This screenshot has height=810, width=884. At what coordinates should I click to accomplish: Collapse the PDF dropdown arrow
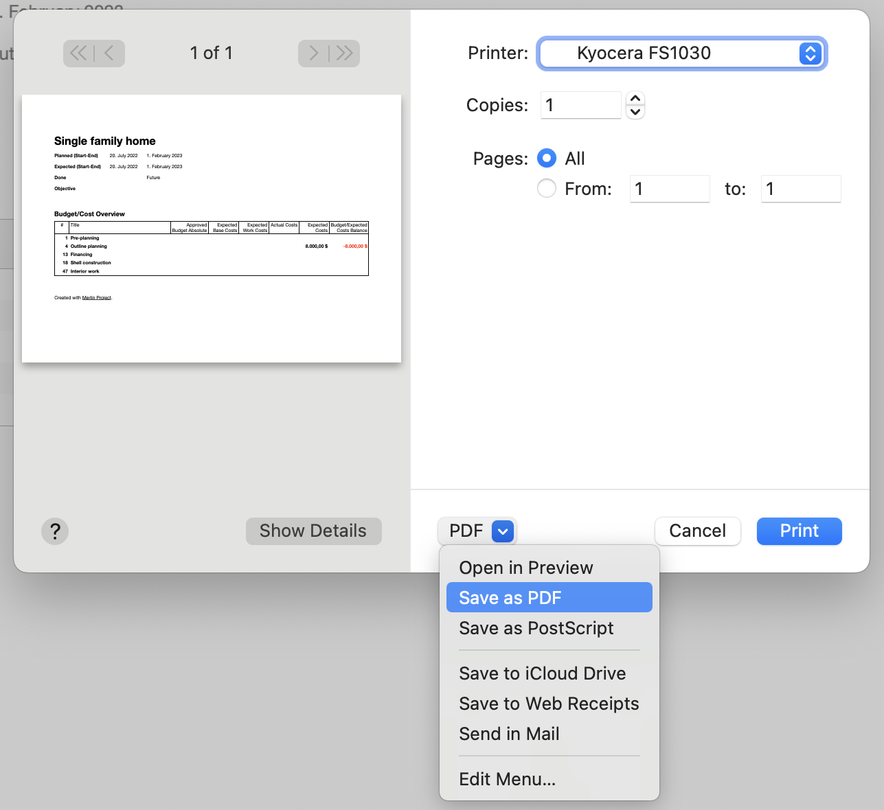click(x=503, y=531)
